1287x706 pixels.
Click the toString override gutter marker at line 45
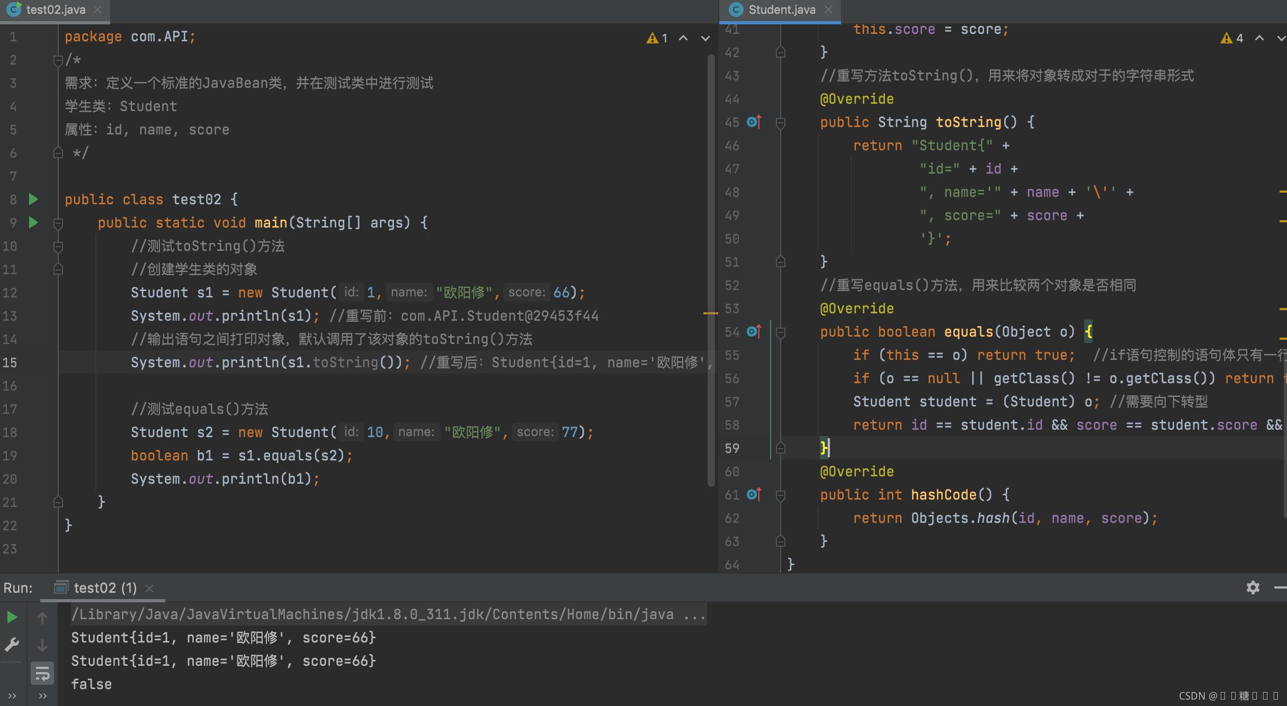click(x=754, y=122)
